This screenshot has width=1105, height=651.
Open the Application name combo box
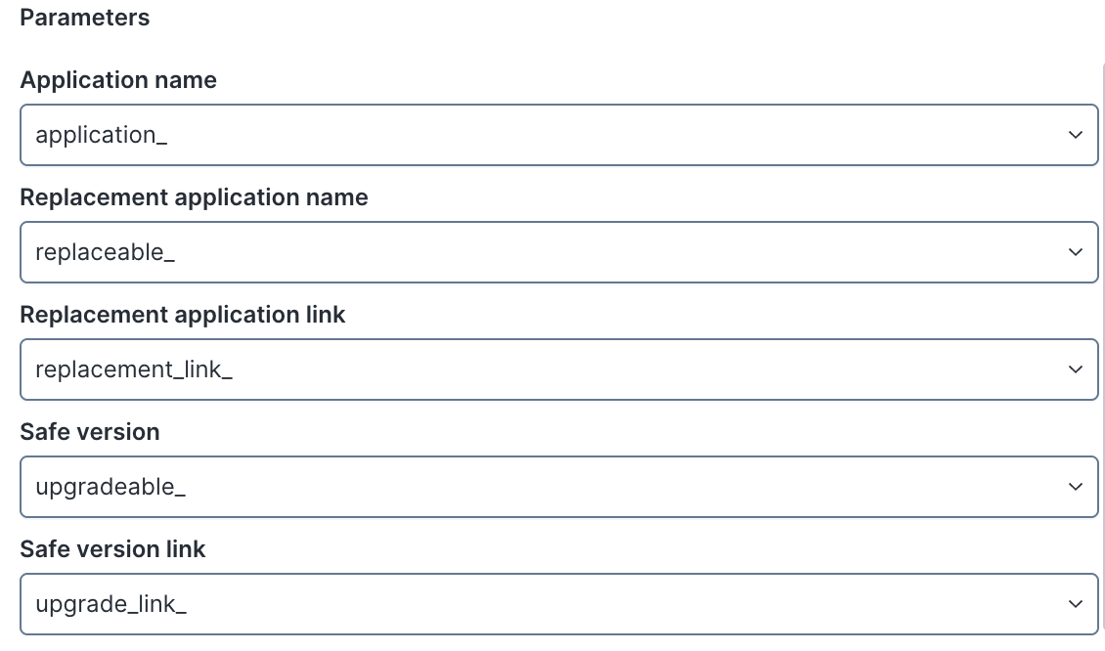(x=557, y=135)
